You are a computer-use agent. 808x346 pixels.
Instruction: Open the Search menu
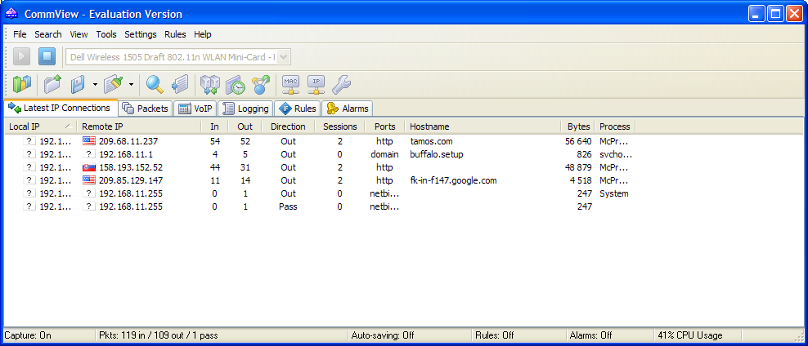(48, 34)
